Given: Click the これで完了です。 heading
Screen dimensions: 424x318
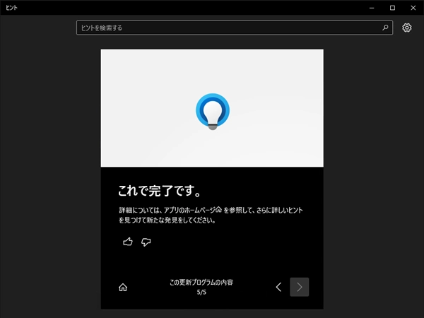Looking at the screenshot, I should click(x=160, y=191).
